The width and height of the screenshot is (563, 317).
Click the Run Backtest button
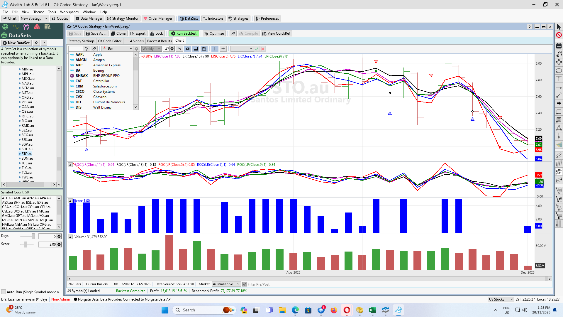click(184, 33)
